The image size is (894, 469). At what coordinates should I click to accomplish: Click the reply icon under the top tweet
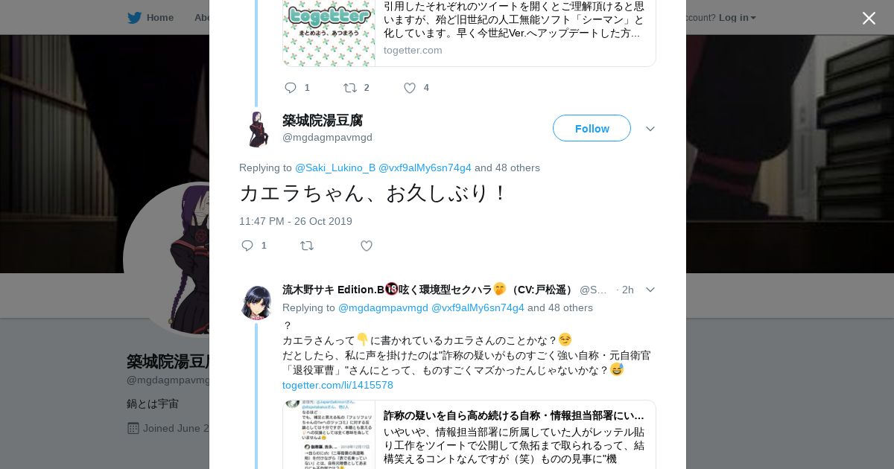pos(291,88)
